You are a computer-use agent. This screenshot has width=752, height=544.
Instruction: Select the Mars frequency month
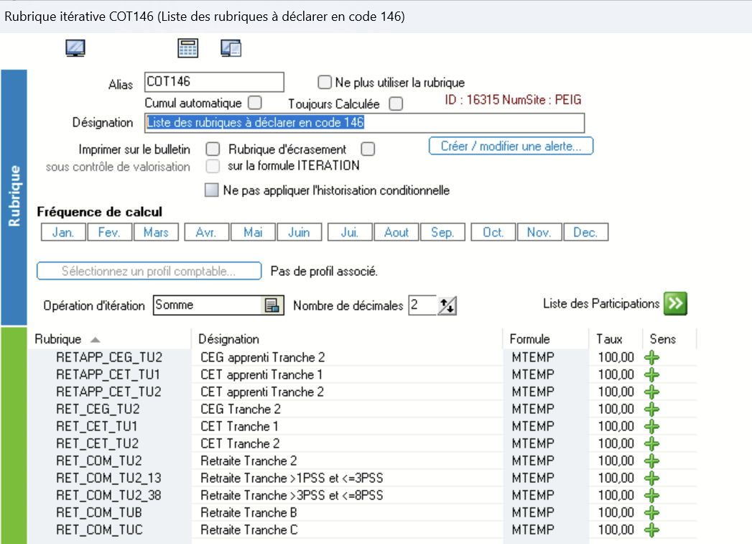coord(156,232)
